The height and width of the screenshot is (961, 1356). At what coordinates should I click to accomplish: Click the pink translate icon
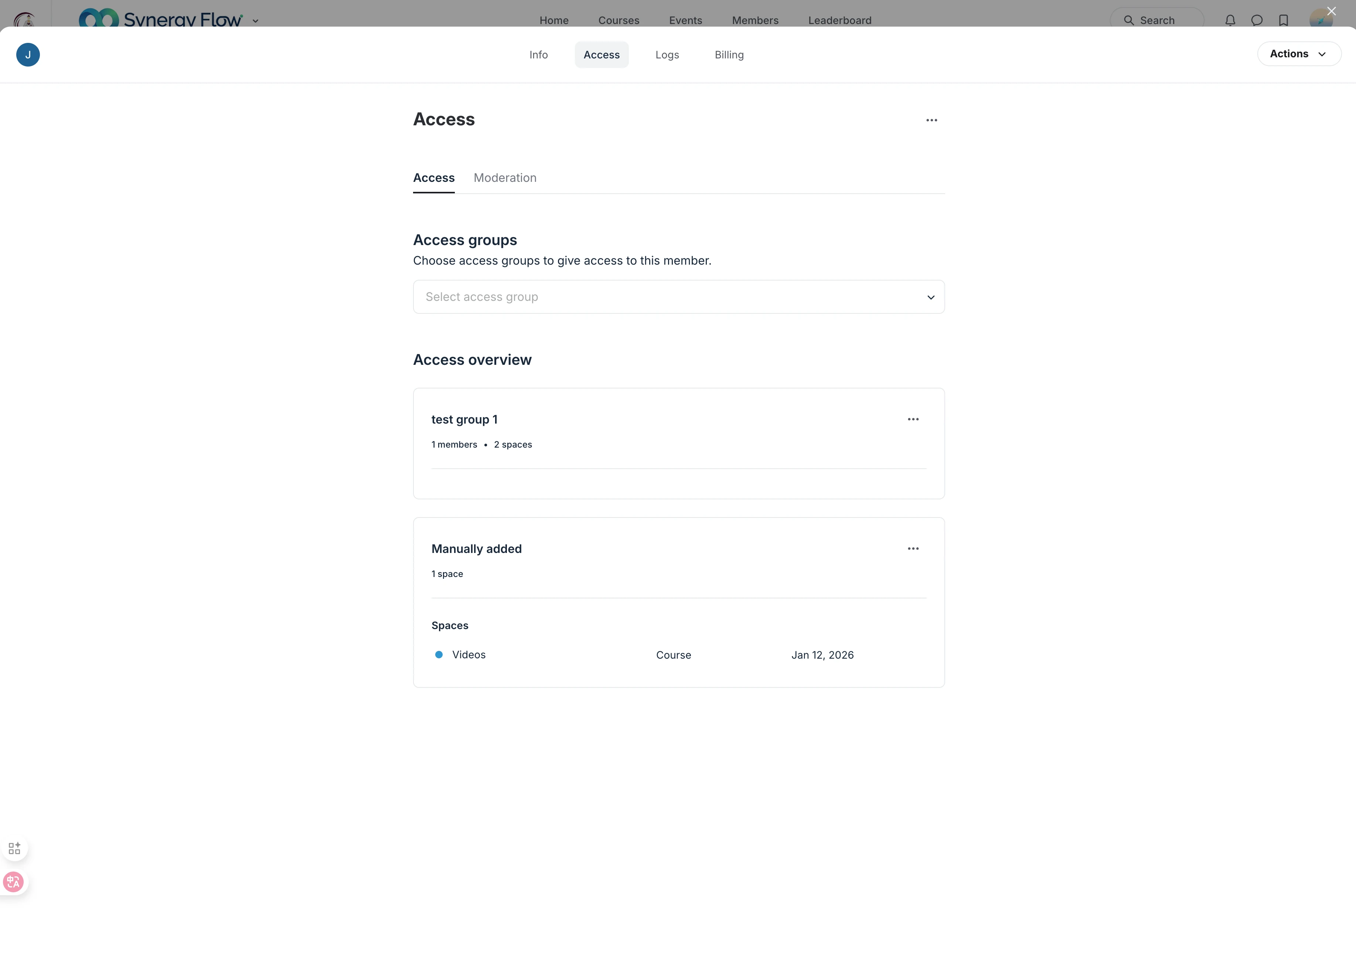(x=13, y=882)
